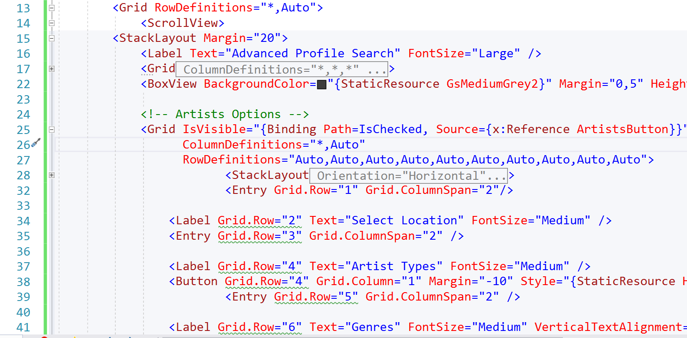The width and height of the screenshot is (687, 338).
Task: Click the black color swatch before GsMediumGrey2 resource
Action: pos(321,84)
